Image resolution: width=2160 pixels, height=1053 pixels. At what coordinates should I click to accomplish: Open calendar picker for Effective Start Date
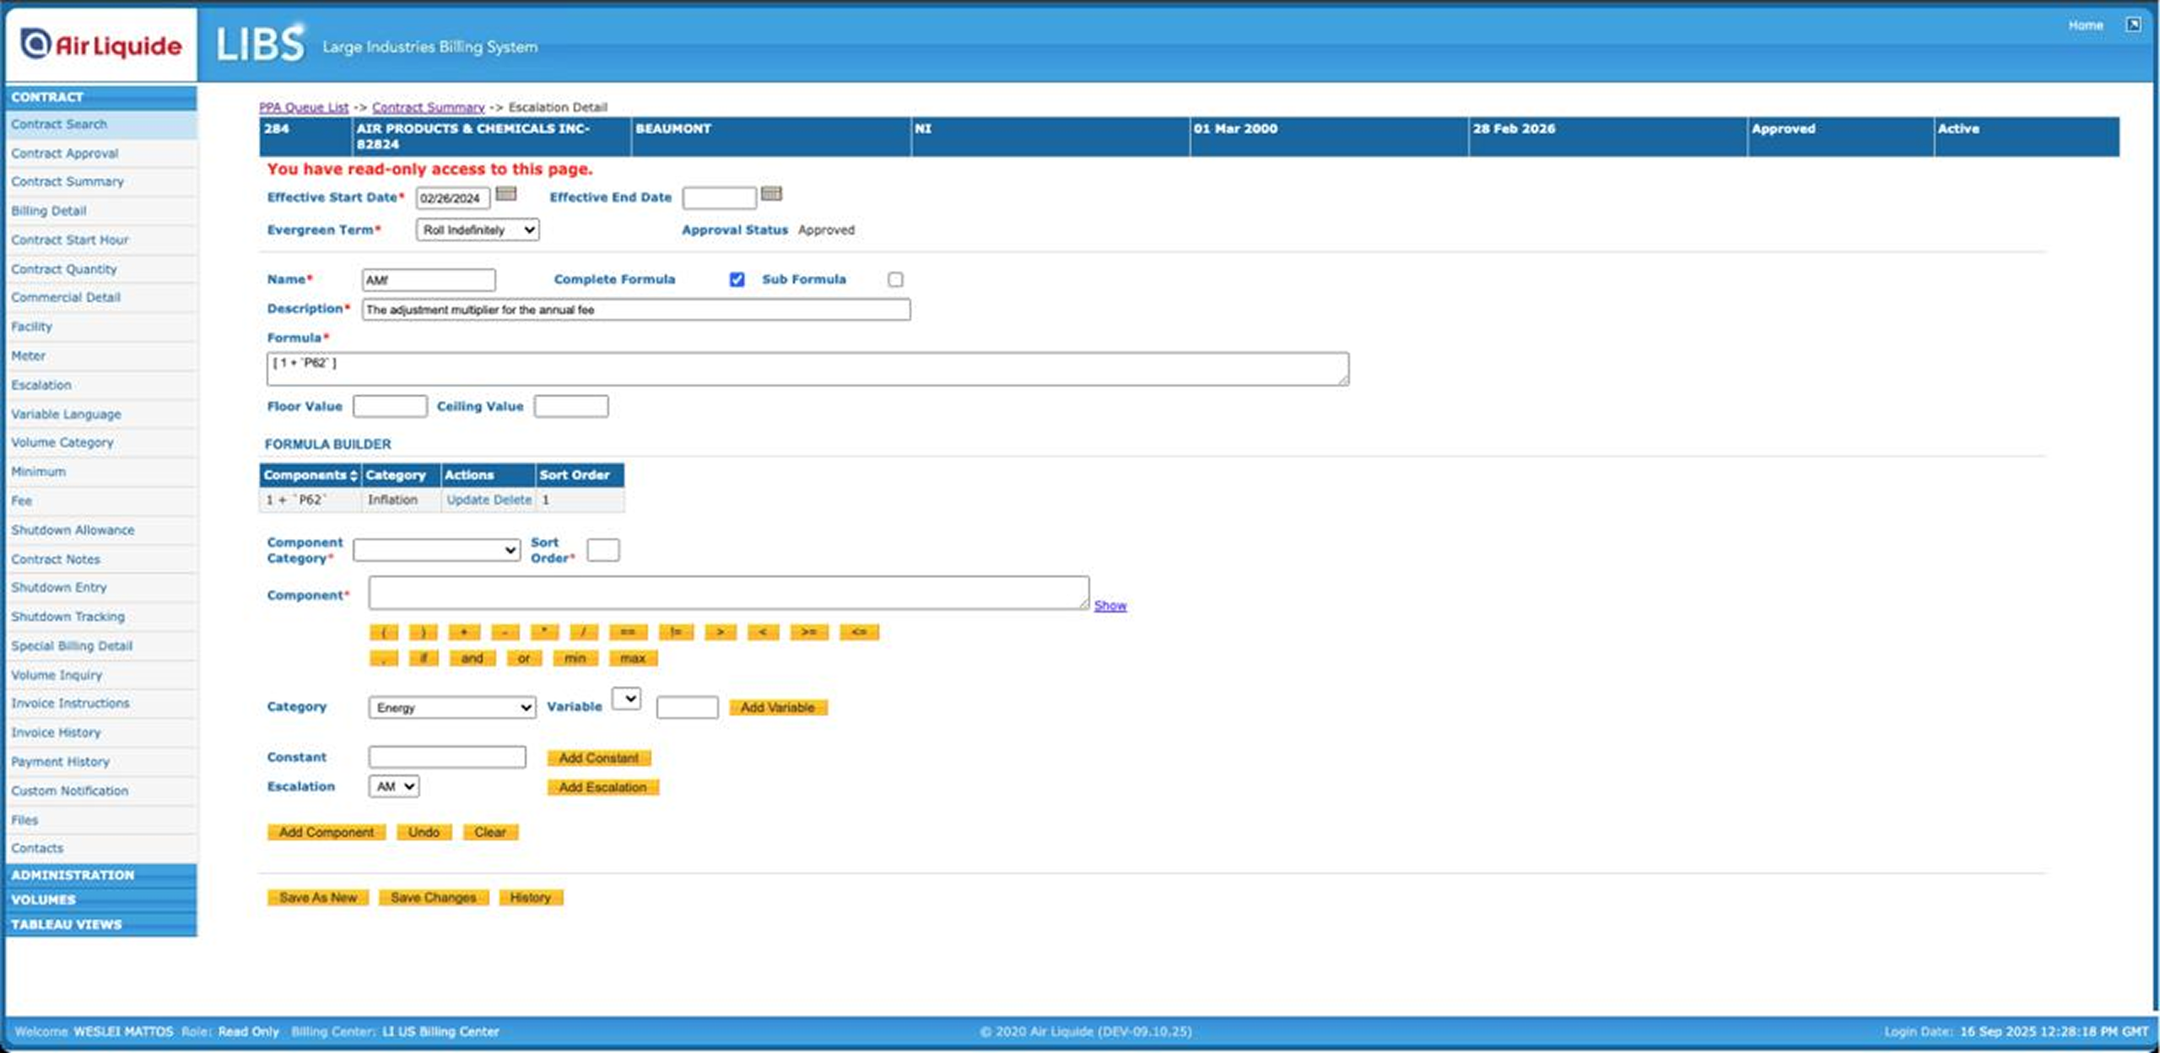tap(507, 195)
